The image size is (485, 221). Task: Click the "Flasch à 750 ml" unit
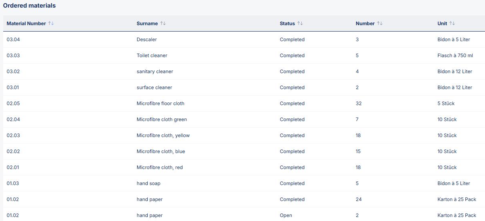point(455,56)
